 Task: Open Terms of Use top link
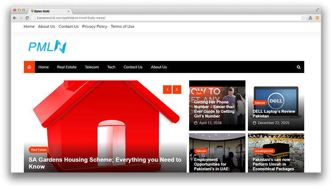123,27
